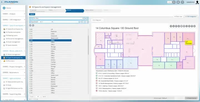200x102 pixels.
Task: Expand SWM06 - Reservations section
Action: (x=14, y=72)
